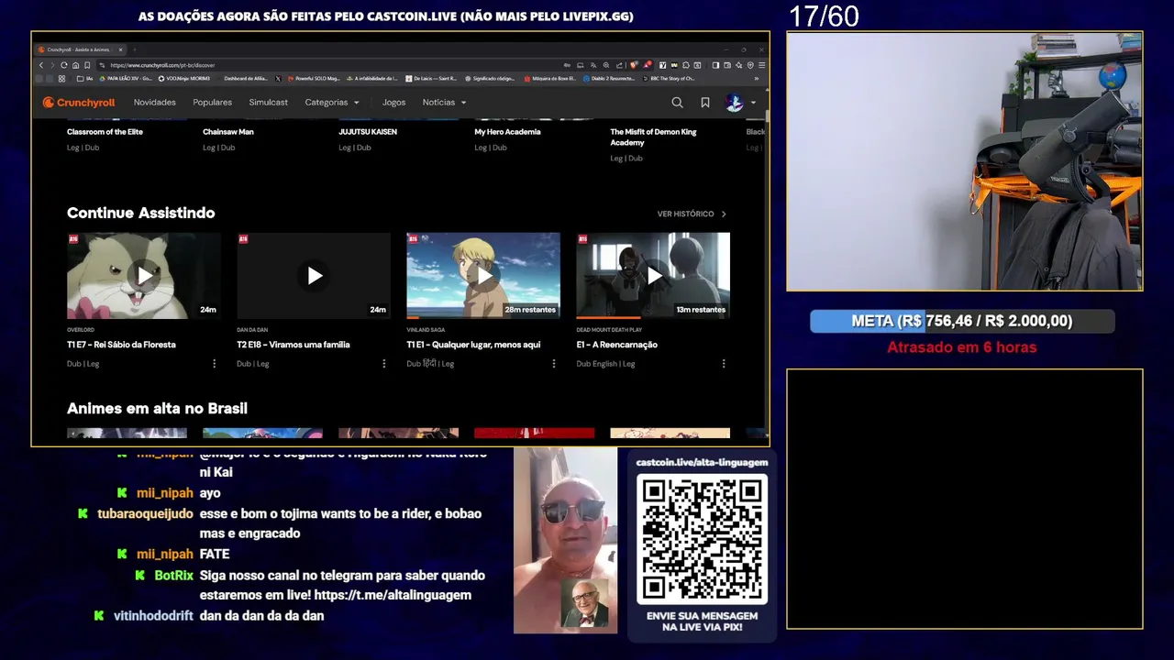Open the JUJUTSU KAISEN title
1174x660 pixels.
(368, 132)
